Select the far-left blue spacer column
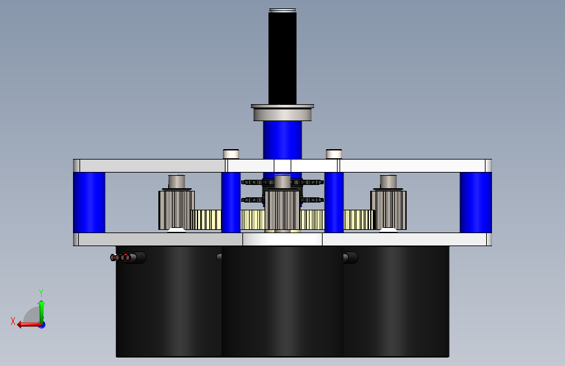 pos(89,203)
